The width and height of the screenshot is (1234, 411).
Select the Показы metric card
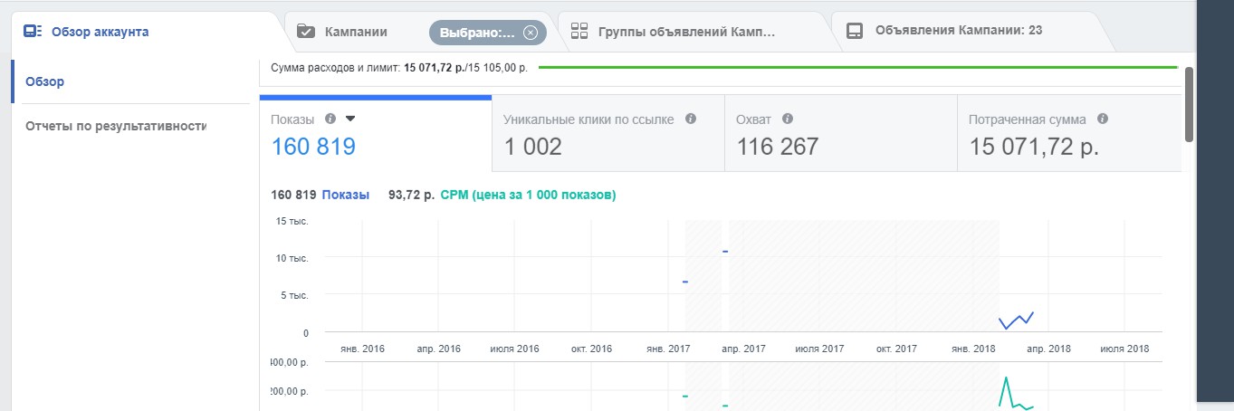[x=376, y=133]
